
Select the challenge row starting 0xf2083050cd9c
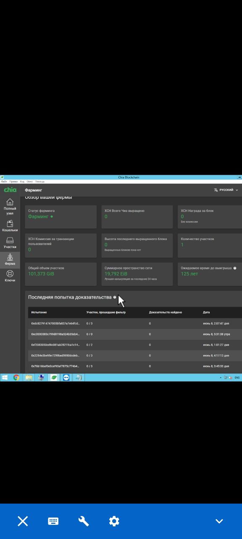[x=135, y=344]
